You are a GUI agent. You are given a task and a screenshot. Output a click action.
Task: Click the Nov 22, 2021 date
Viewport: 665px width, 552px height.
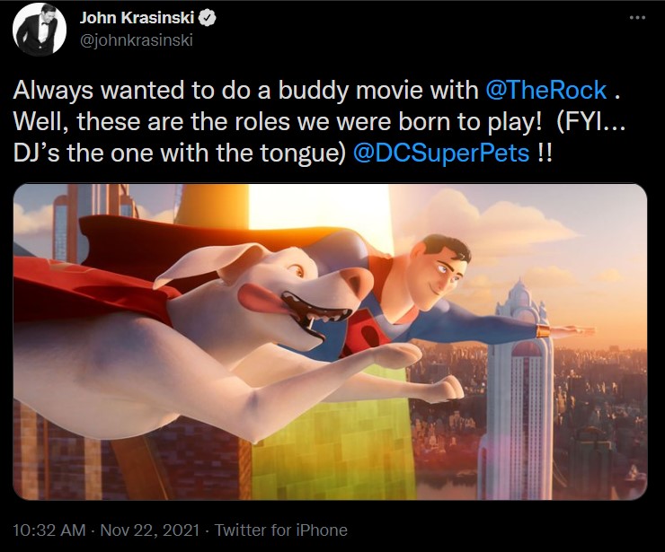(150, 530)
